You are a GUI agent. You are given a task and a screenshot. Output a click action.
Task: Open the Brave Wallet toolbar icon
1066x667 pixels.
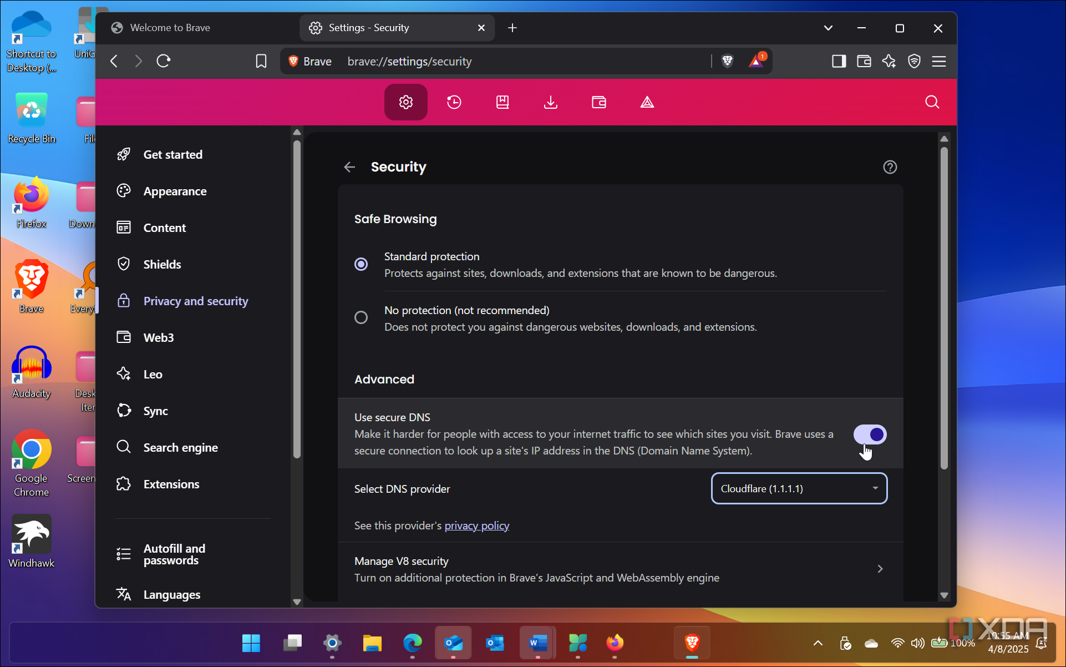864,61
